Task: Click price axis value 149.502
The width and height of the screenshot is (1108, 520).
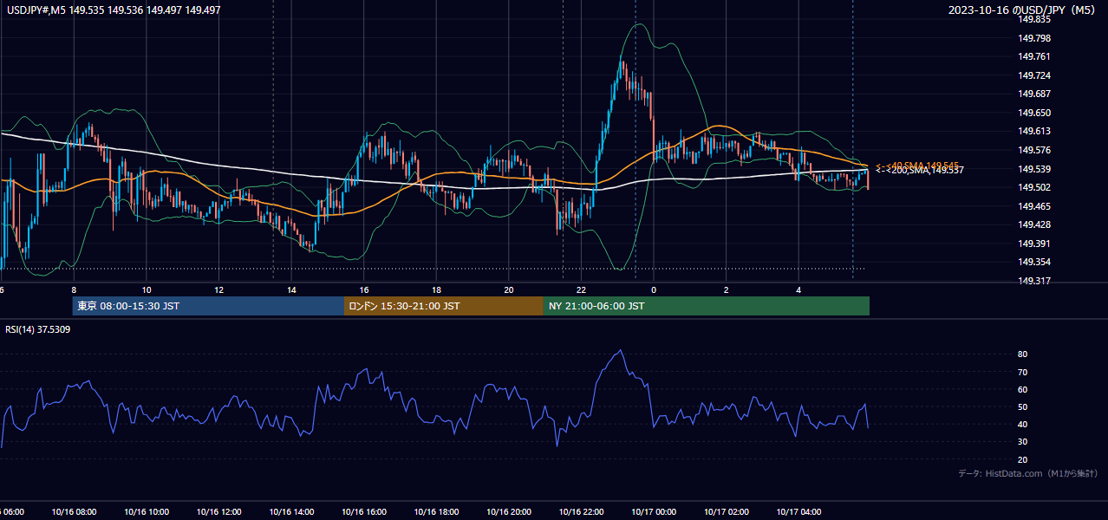Action: (1034, 187)
